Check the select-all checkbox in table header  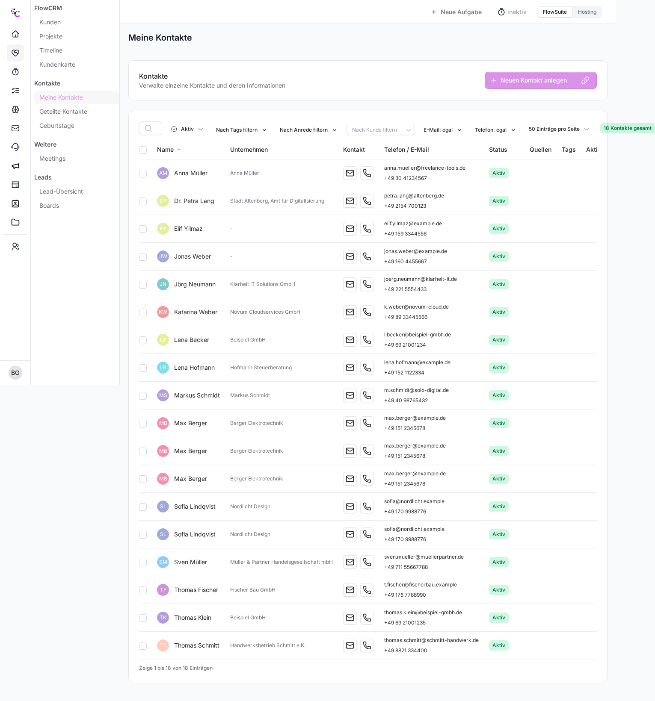point(143,150)
